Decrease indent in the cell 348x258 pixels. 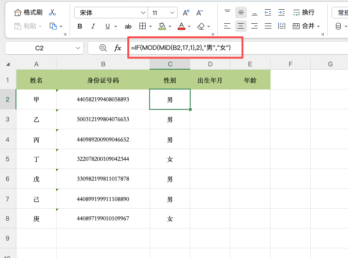(x=268, y=13)
